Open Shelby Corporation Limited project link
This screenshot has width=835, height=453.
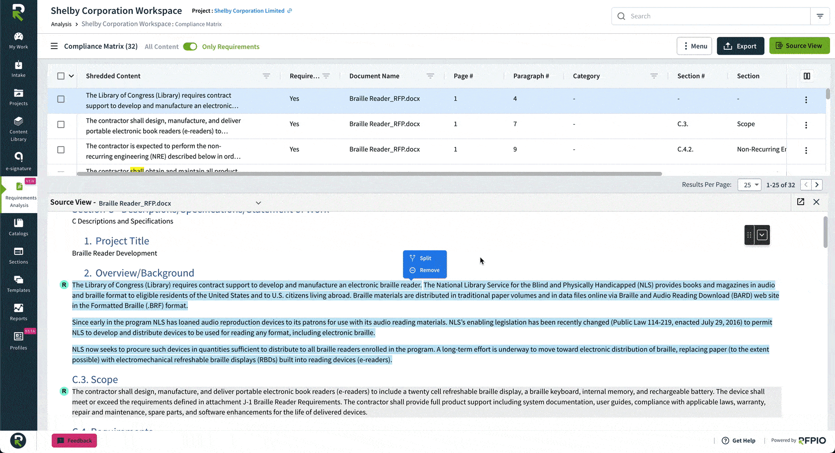(x=249, y=11)
